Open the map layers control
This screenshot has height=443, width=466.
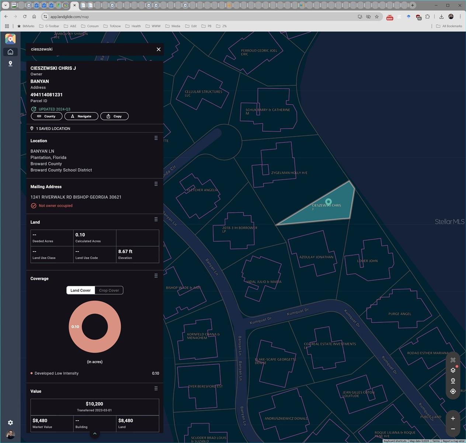pyautogui.click(x=453, y=370)
